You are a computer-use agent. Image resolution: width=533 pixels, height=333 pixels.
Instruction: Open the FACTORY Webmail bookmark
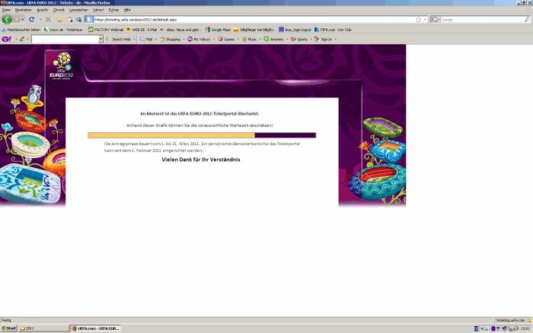click(105, 29)
